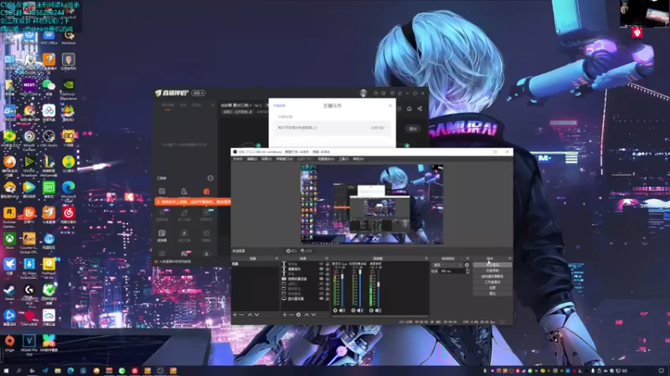
Task: Launch NVIDIA Broadcast from the desktop
Action: pos(29,165)
